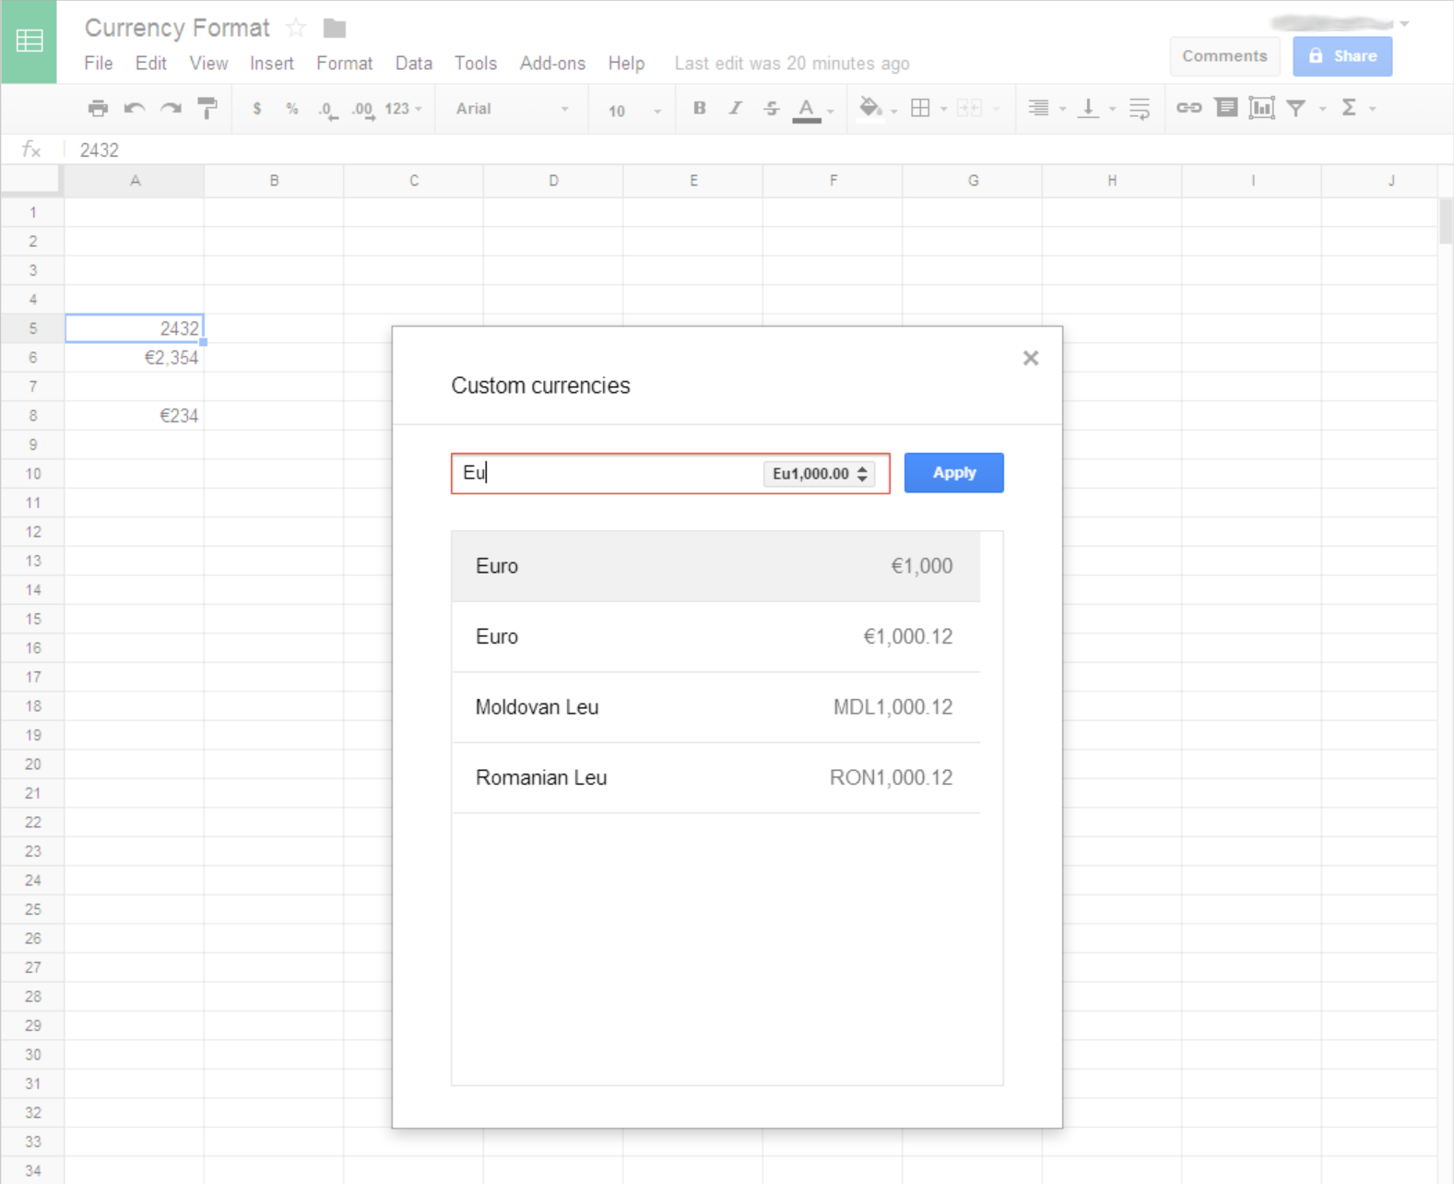Open the font size 10 dropdown

[633, 111]
